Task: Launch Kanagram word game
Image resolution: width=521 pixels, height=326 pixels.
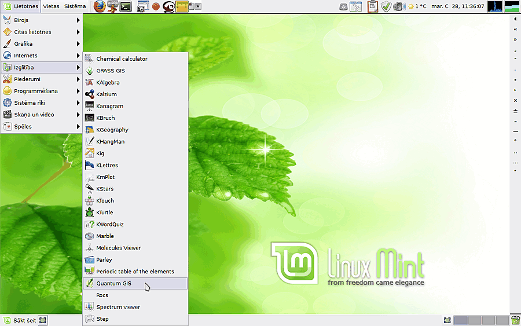Action: click(x=135, y=106)
